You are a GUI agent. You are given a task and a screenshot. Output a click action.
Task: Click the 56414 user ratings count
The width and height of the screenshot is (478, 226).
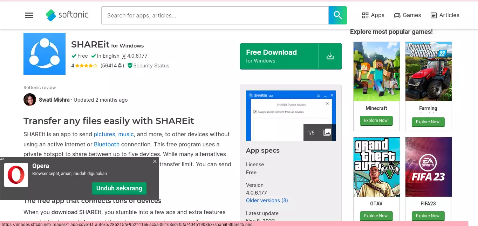coord(112,66)
